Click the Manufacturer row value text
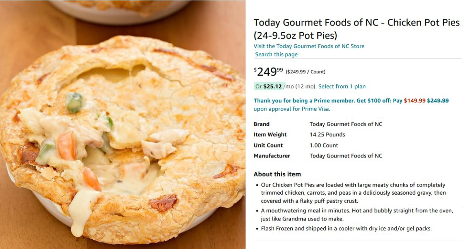Image resolution: width=464 pixels, height=249 pixels. (346, 156)
